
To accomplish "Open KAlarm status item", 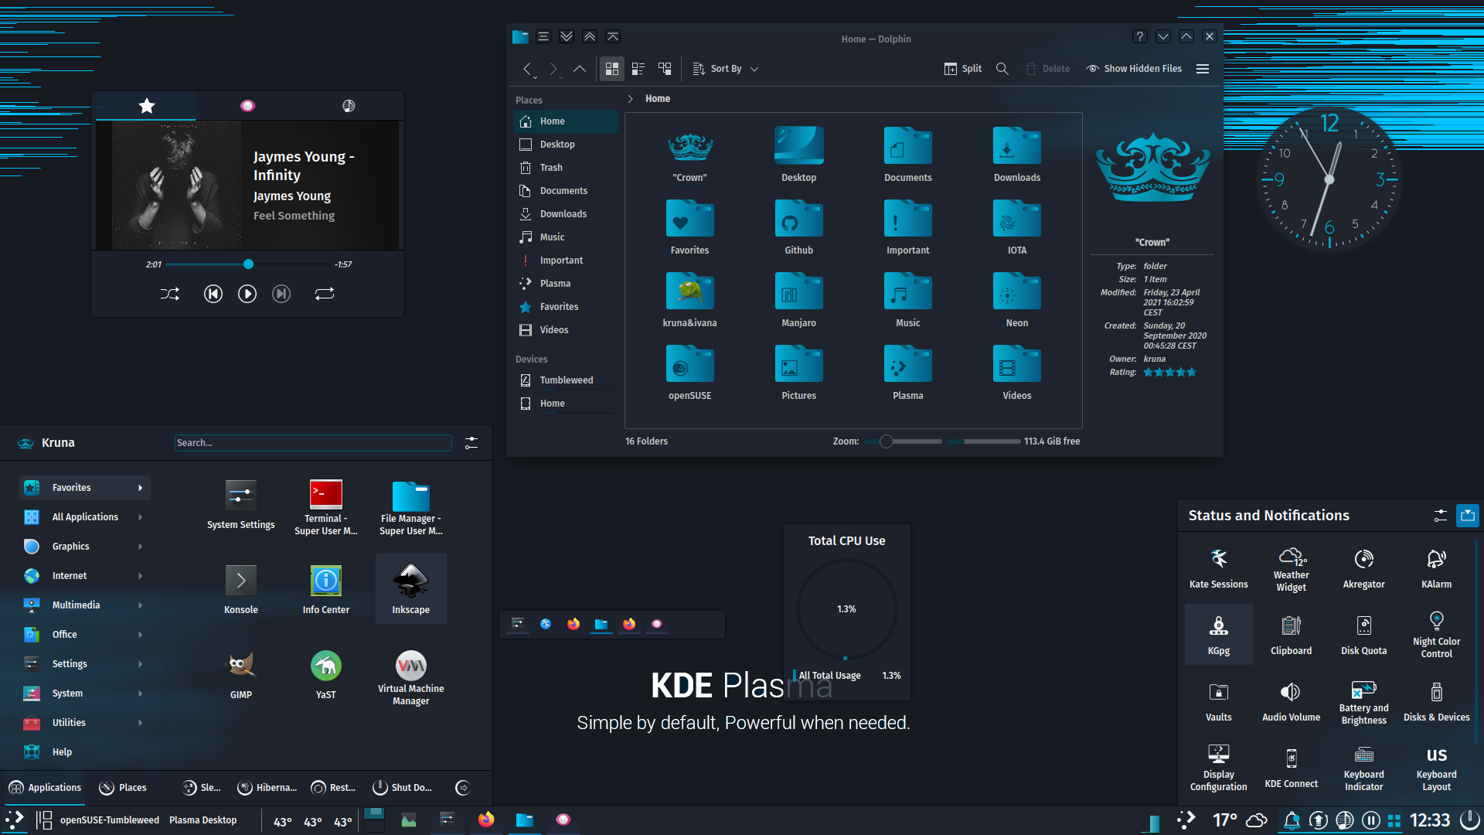I will pos(1436,568).
